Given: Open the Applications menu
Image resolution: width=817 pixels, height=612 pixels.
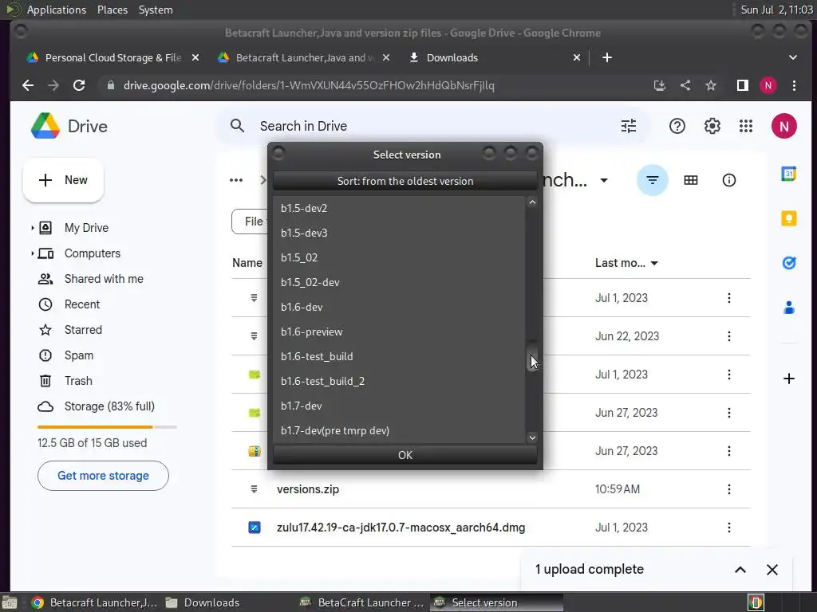Looking at the screenshot, I should (57, 10).
